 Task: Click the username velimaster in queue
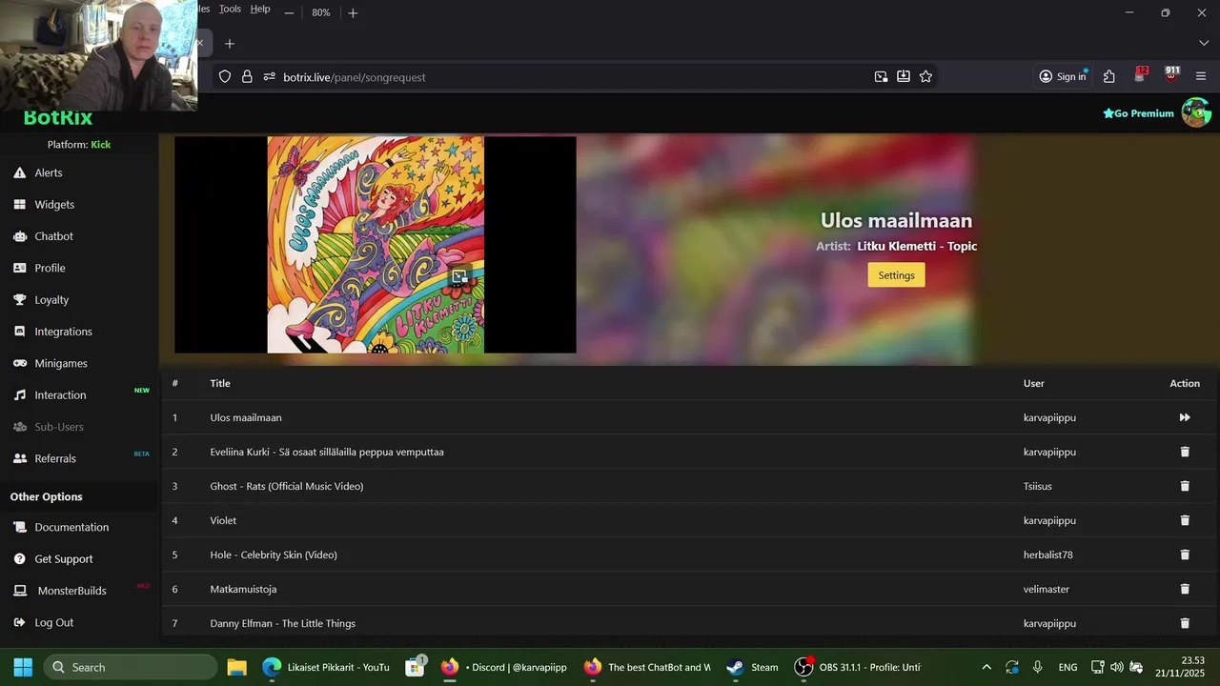pos(1047,589)
